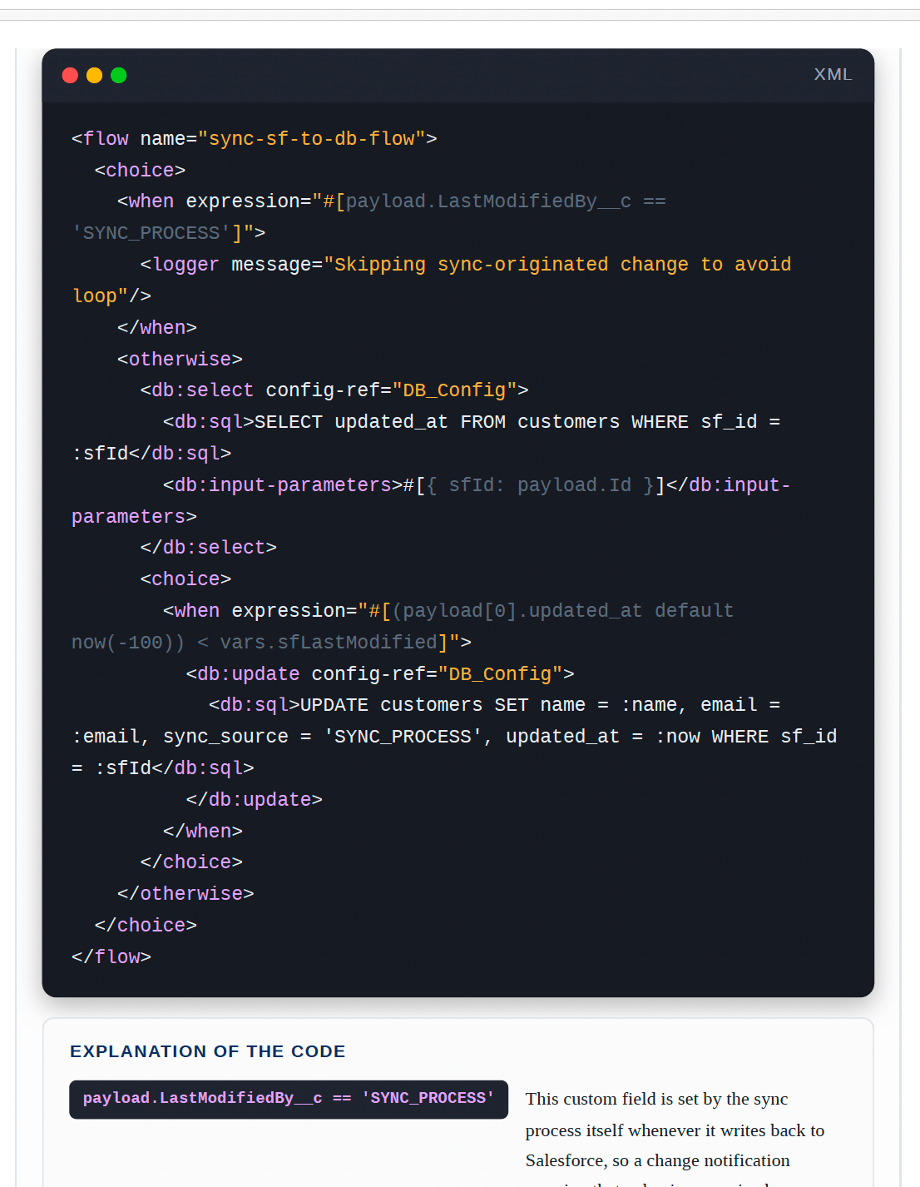Click the logger message text
The width and height of the screenshot is (920, 1187).
coord(432,281)
